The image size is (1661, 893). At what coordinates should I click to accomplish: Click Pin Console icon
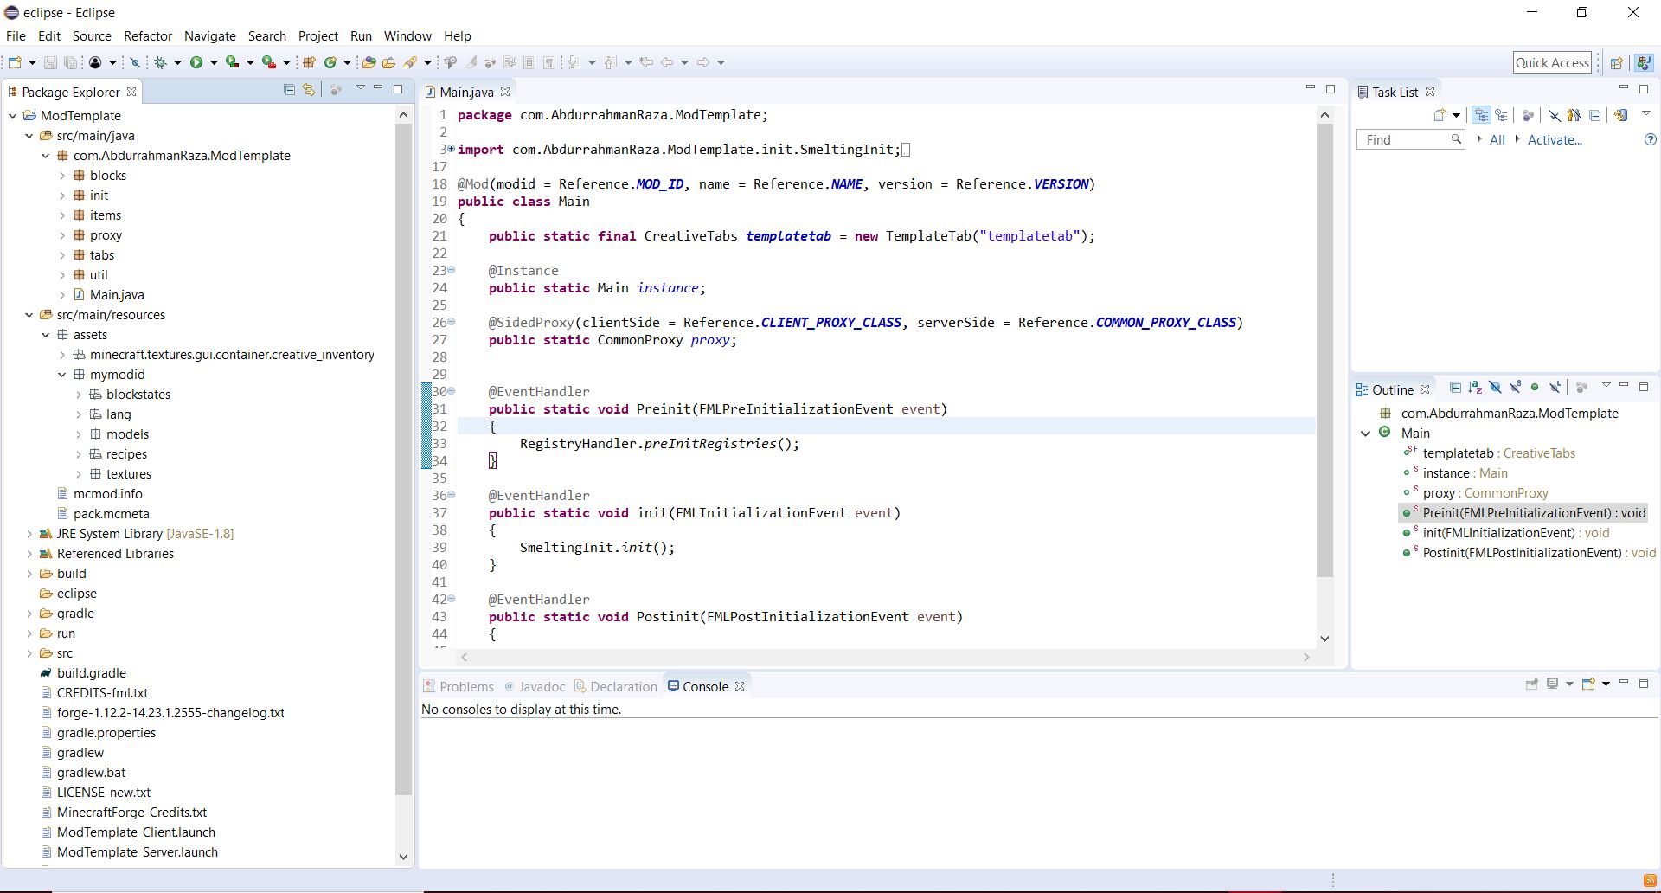(1531, 684)
